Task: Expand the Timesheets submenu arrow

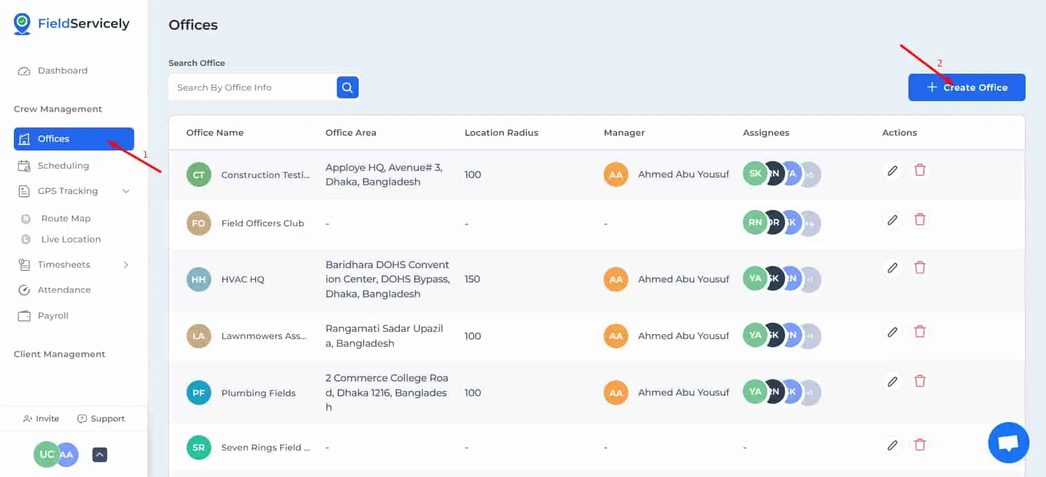Action: pyautogui.click(x=126, y=265)
